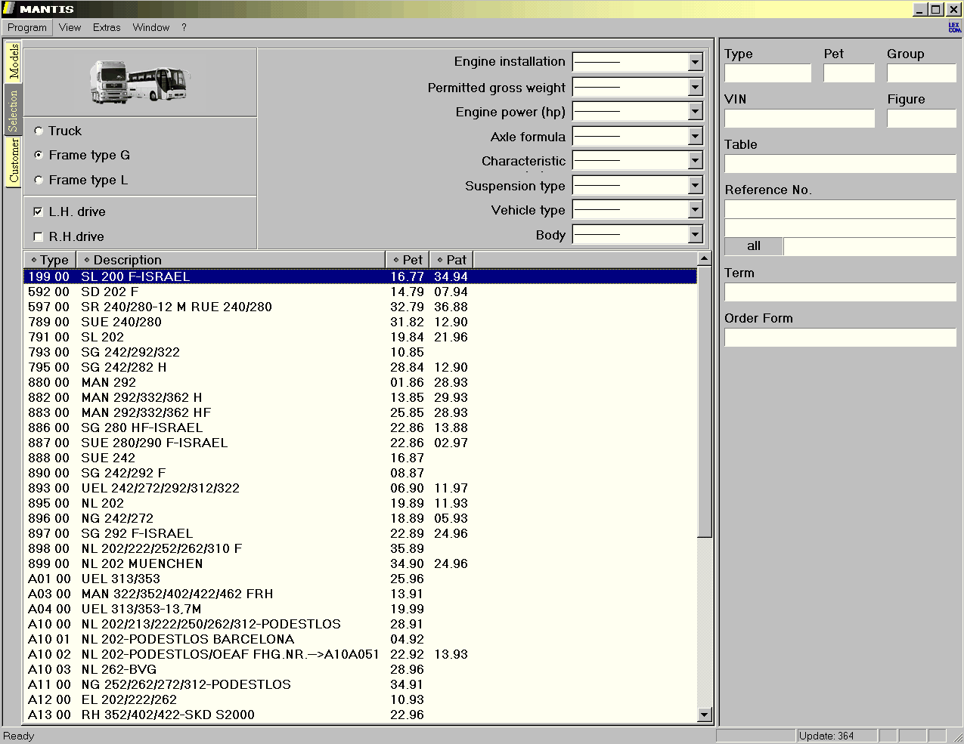964x744 pixels.
Task: Uncheck the L.H. drive checkbox
Action: tap(39, 211)
